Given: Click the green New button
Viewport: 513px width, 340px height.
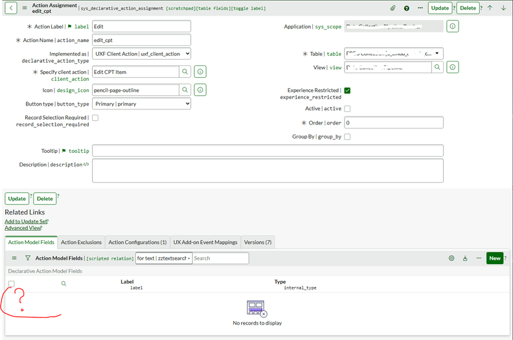Looking at the screenshot, I should pyautogui.click(x=495, y=258).
